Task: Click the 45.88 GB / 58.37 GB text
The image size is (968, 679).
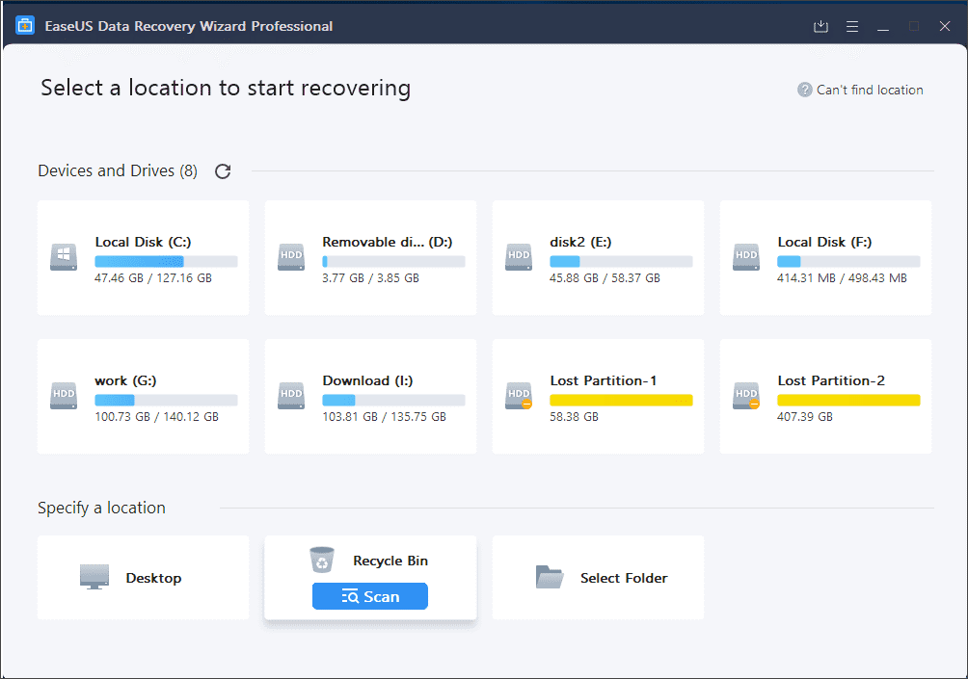Action: pyautogui.click(x=605, y=278)
